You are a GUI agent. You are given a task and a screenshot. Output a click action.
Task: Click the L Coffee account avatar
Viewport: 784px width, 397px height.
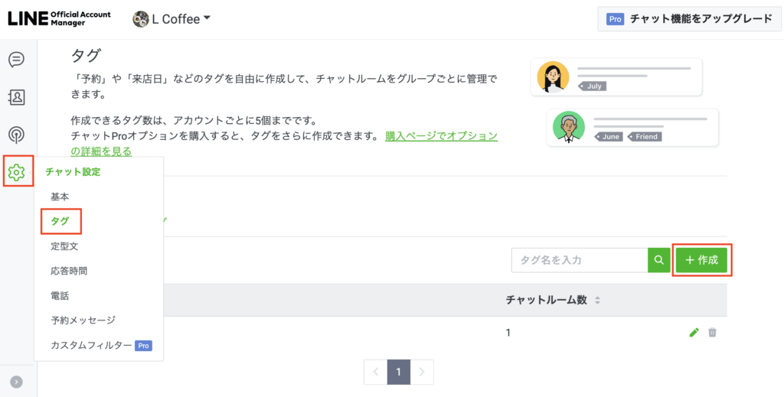point(141,19)
